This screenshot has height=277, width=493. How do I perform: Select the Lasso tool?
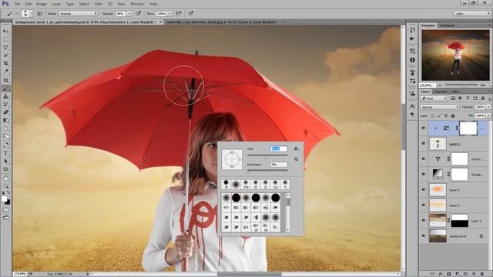[5, 48]
